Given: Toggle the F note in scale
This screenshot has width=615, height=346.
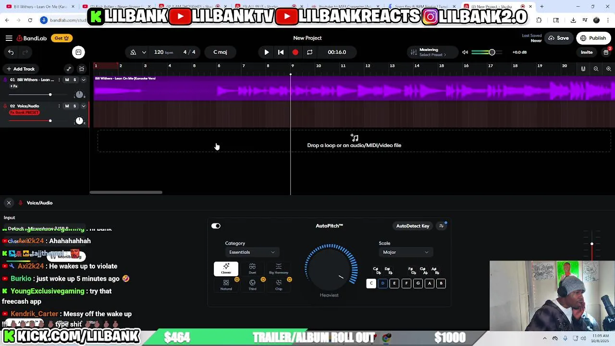Looking at the screenshot, I should pos(406,284).
